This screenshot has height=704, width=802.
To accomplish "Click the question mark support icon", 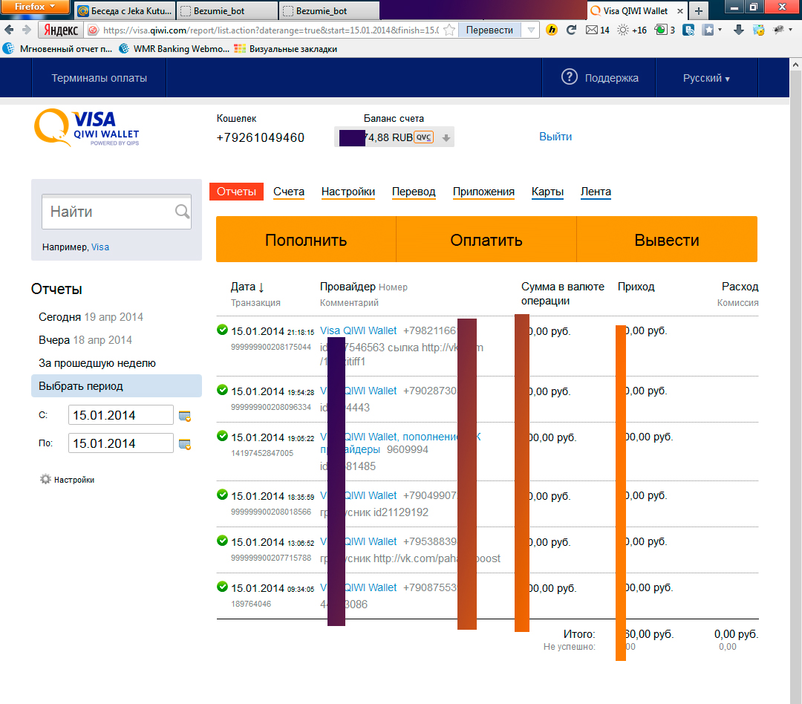I will click(570, 77).
